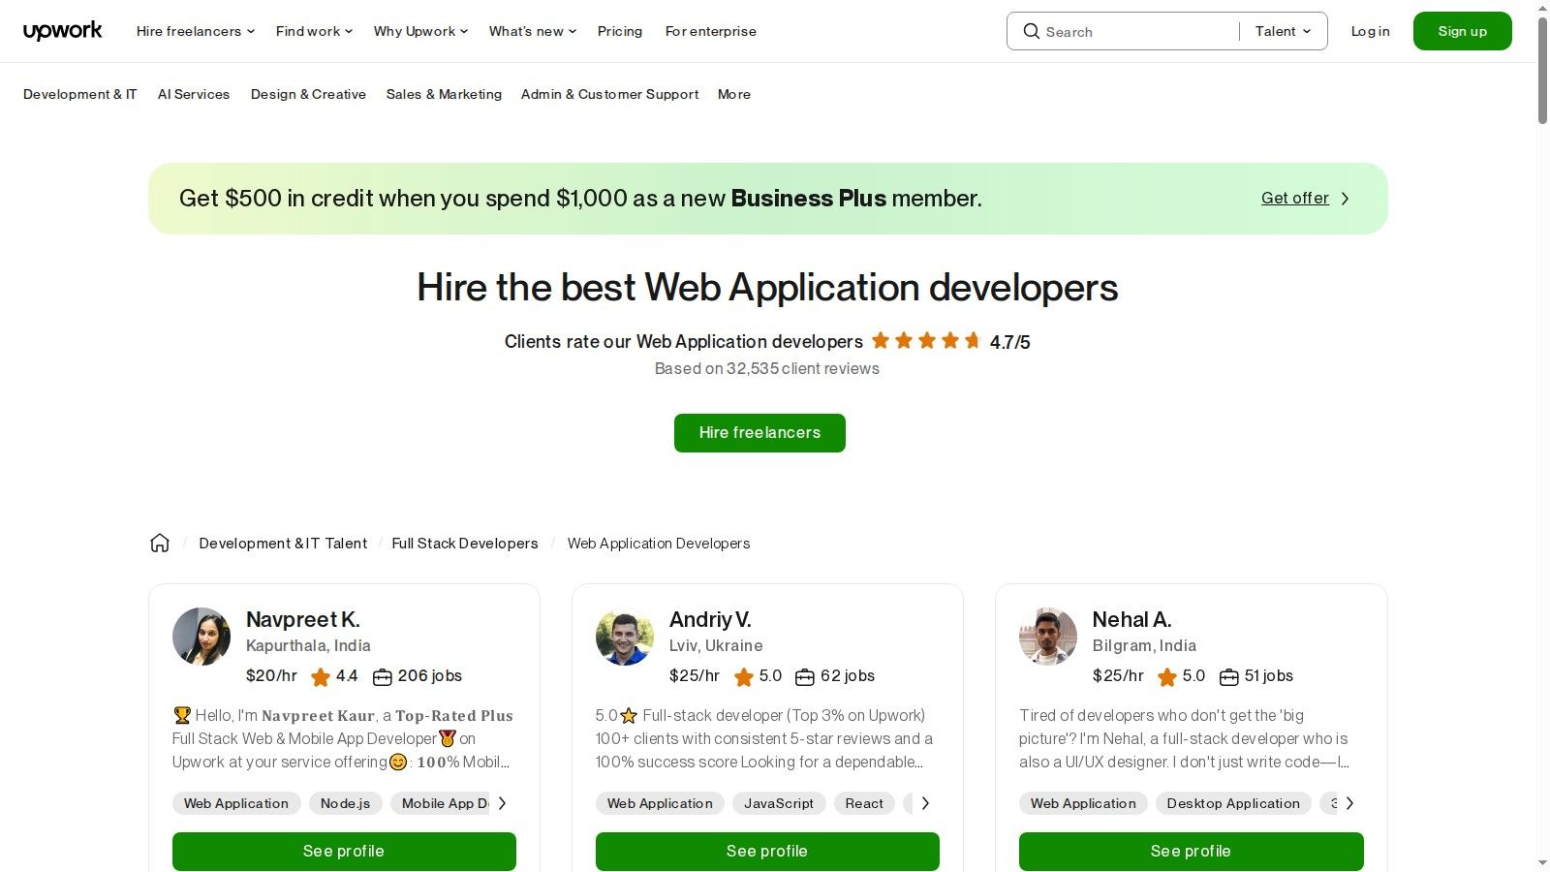The height and width of the screenshot is (872, 1550).
Task: Click the briefcase icon on Navpreet's card
Action: [x=383, y=676]
